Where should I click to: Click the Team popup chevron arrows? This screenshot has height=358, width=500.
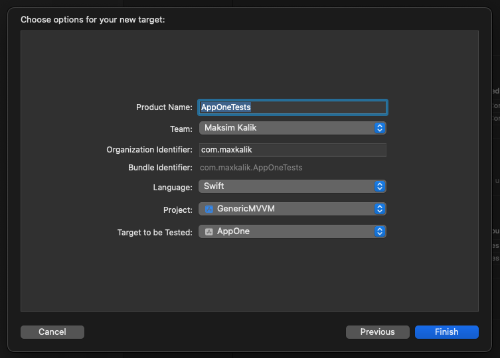coord(379,128)
